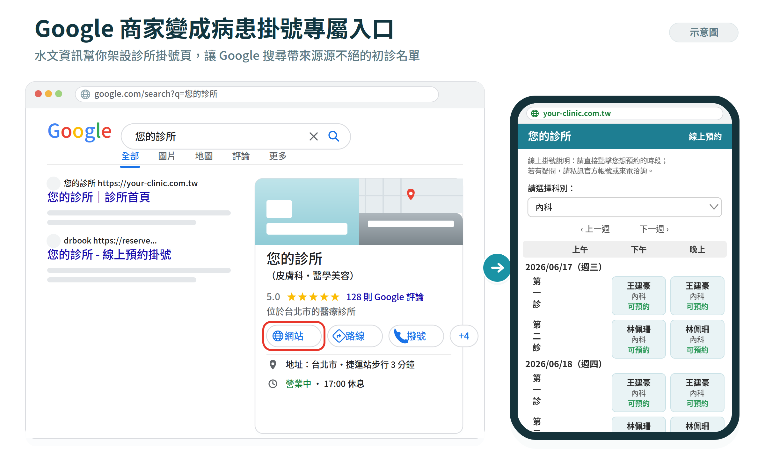Click the 地址：台北市 address text

[350, 365]
